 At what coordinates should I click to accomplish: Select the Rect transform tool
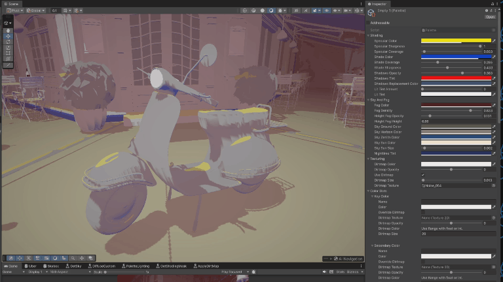(8, 53)
